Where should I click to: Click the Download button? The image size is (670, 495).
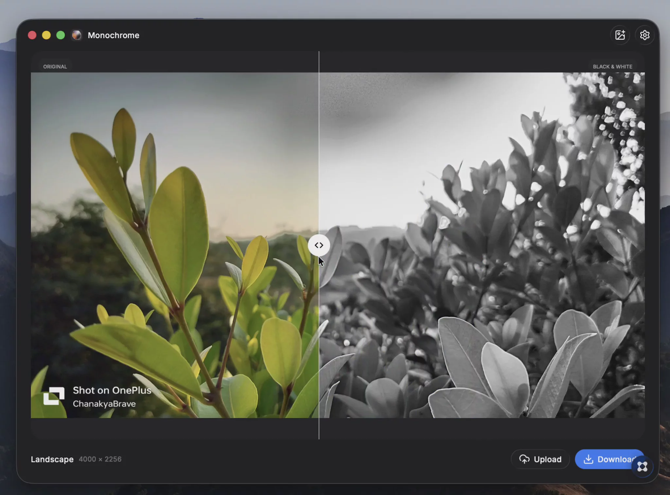609,459
